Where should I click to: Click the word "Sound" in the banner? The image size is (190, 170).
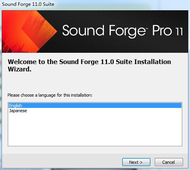pos(83,31)
